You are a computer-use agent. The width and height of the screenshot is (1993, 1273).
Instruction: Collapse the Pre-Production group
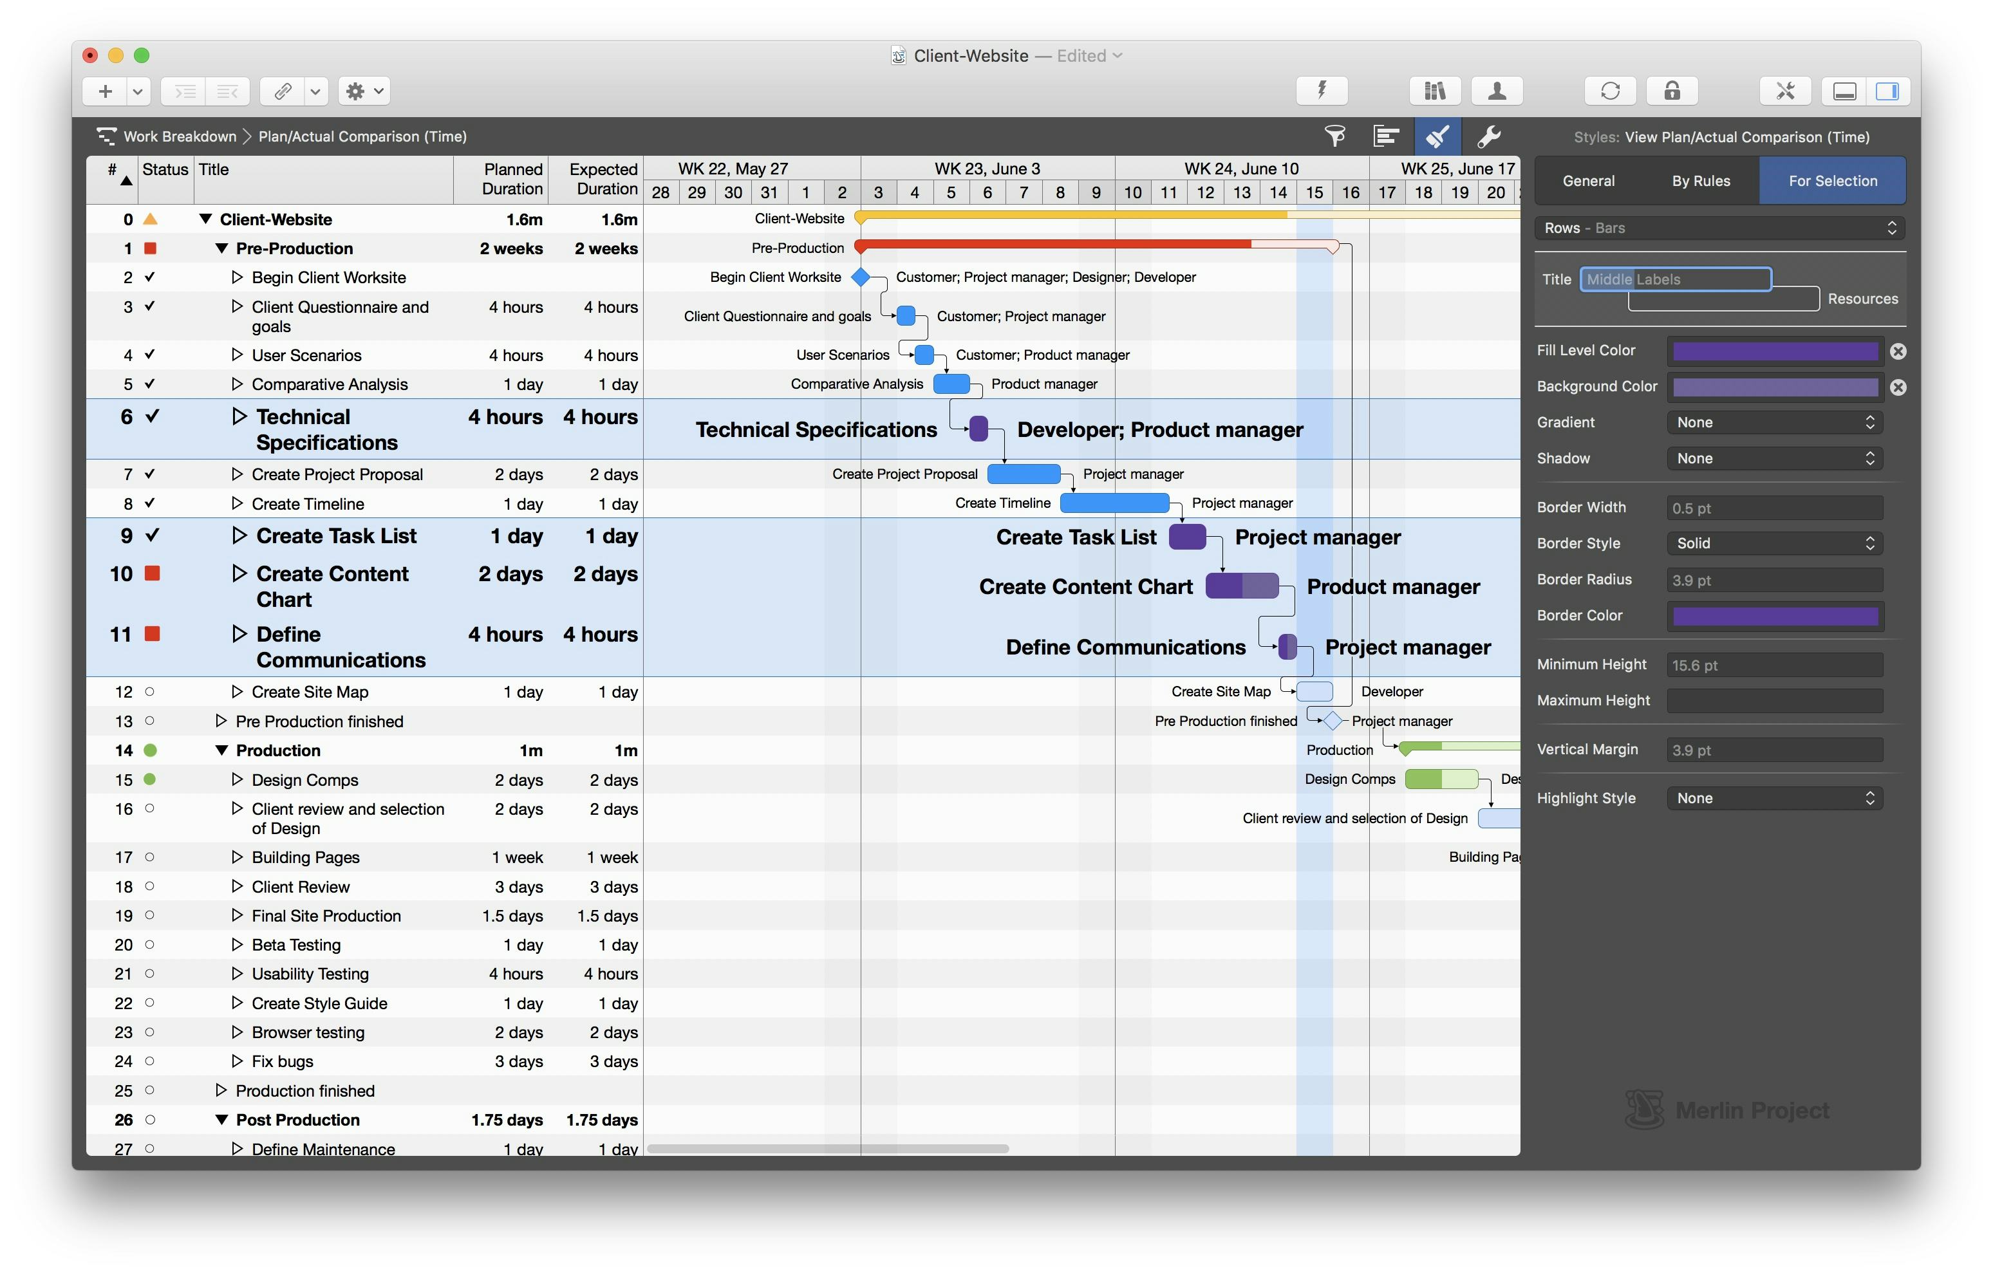[221, 248]
